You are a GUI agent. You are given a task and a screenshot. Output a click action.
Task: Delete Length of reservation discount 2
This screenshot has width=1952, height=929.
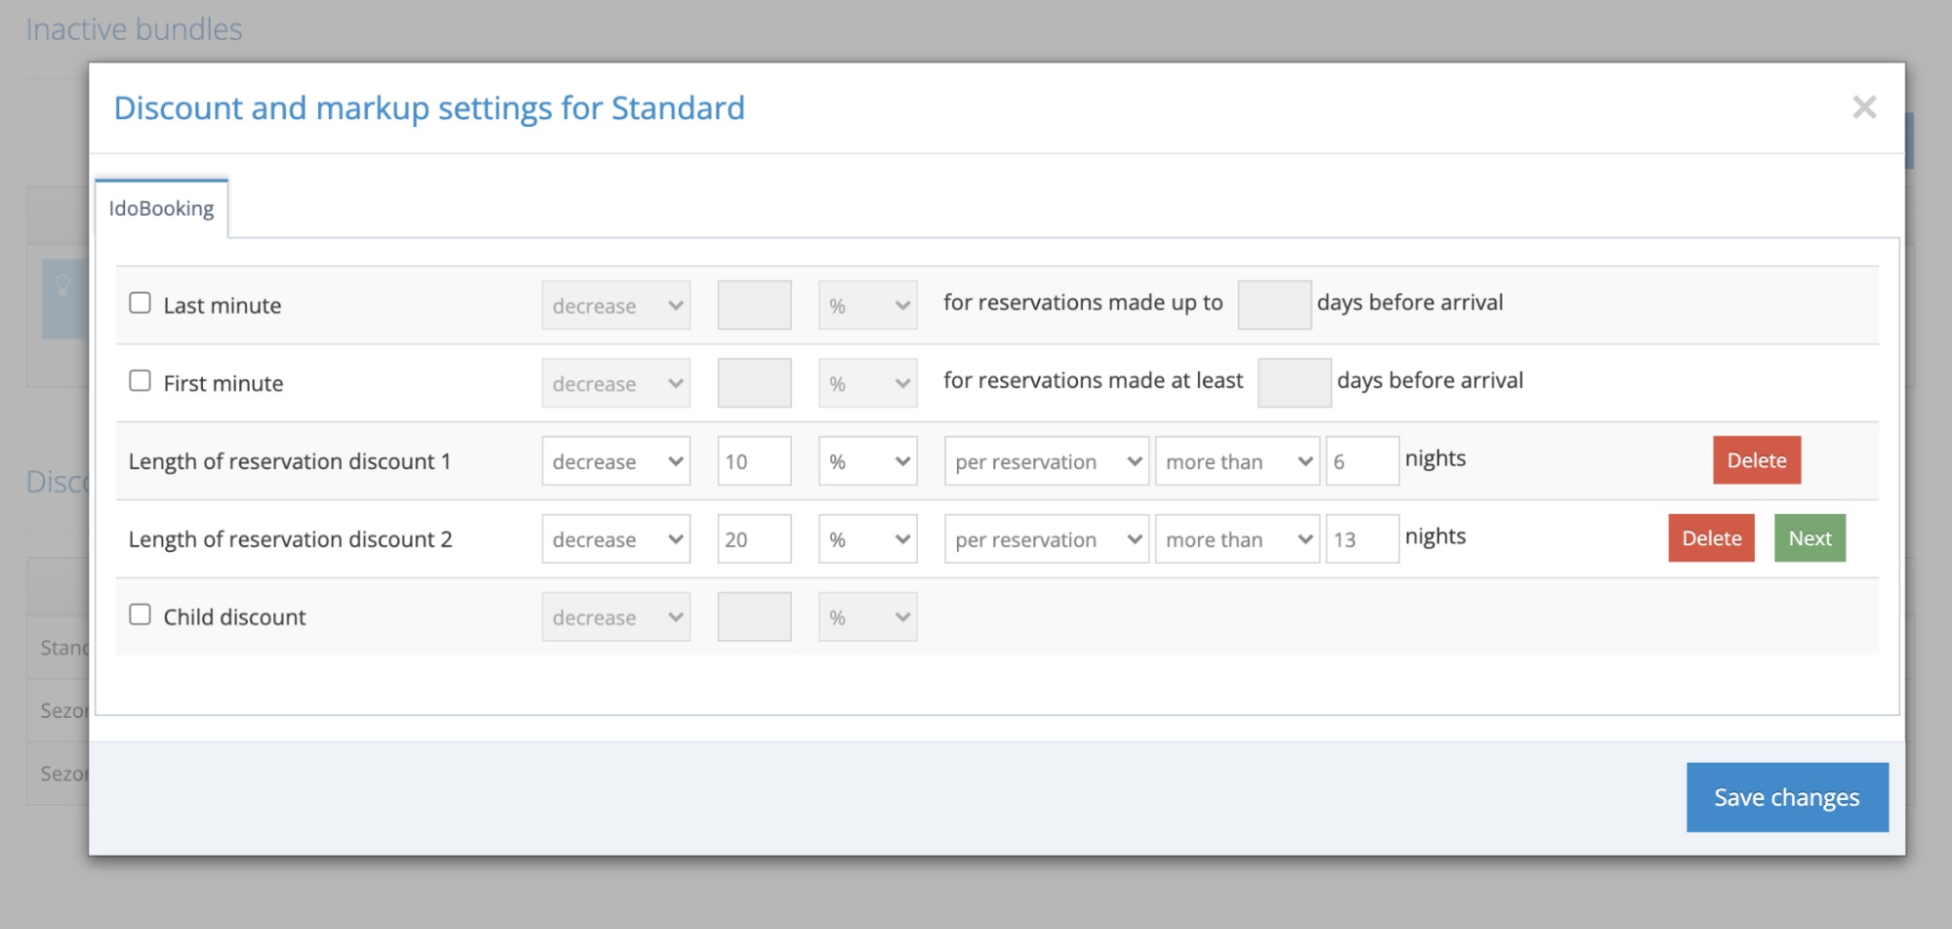(x=1711, y=538)
